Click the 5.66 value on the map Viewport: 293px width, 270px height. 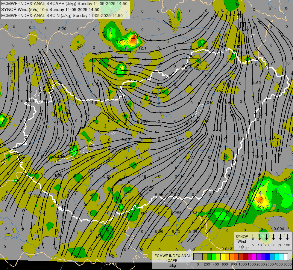159,195
